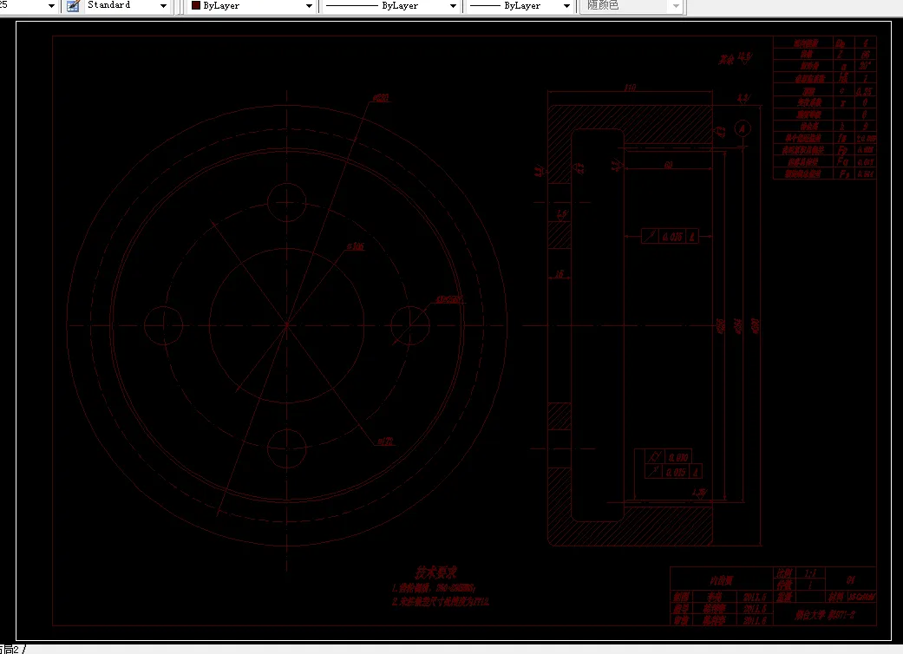Screen dimensions: 903x654
Task: Switch to the 布局2 layout tab
Action: pos(10,650)
